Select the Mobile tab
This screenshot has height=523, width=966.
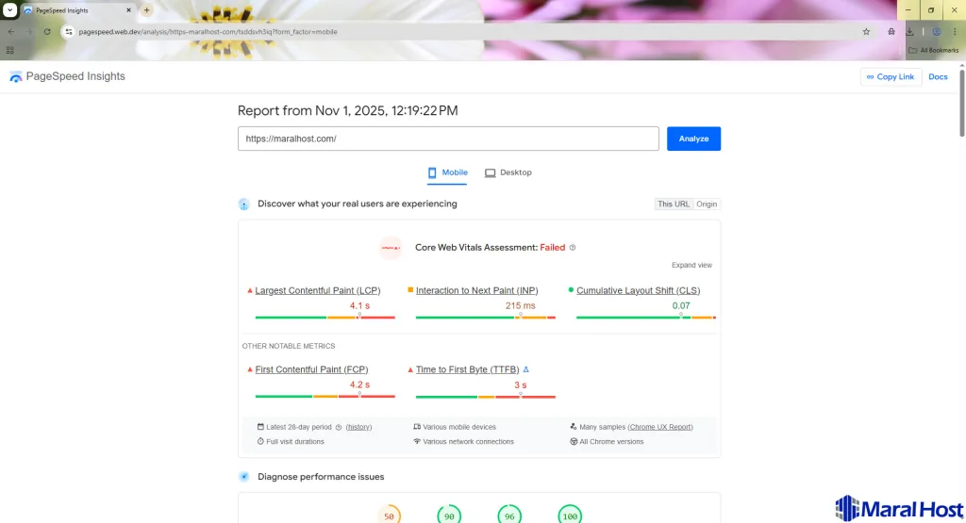[447, 172]
